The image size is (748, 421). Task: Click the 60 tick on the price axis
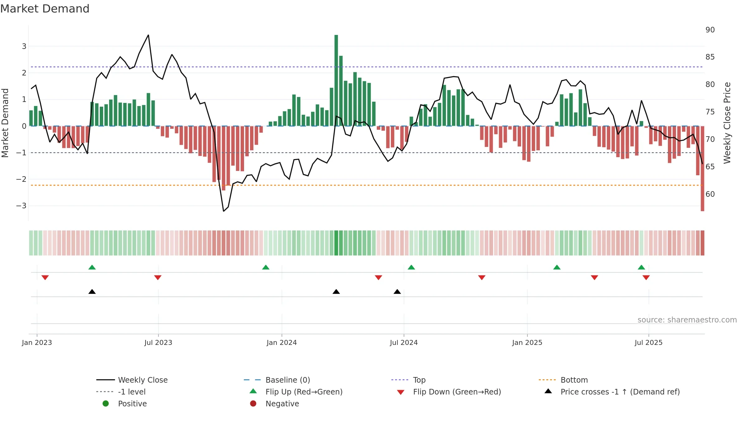(x=710, y=194)
